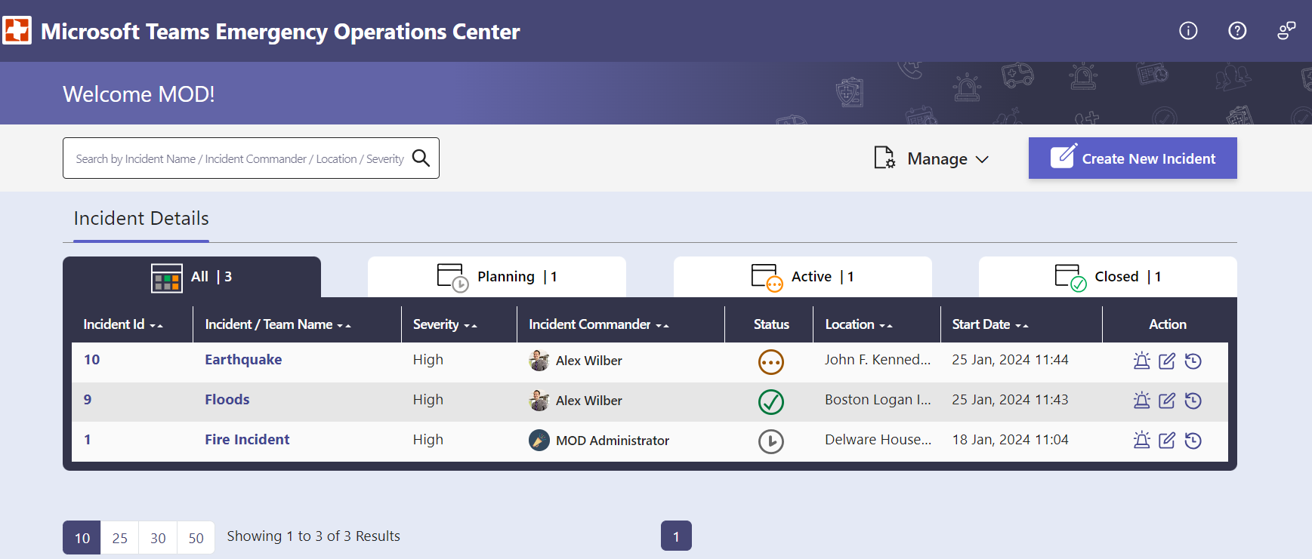Click Alex Wilber avatar in Floods row

pos(539,401)
